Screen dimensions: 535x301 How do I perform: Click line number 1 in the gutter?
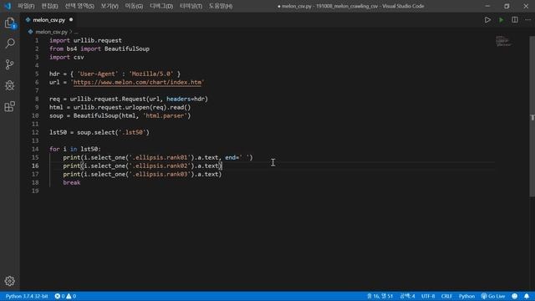tap(37, 40)
